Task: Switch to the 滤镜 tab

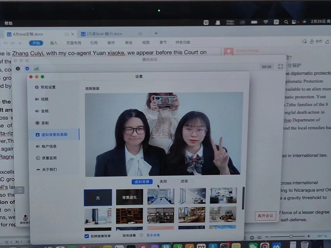Action: click(184, 181)
